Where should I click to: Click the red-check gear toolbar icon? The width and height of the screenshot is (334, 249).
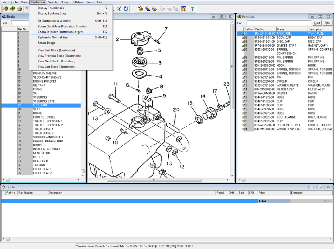[154, 9]
